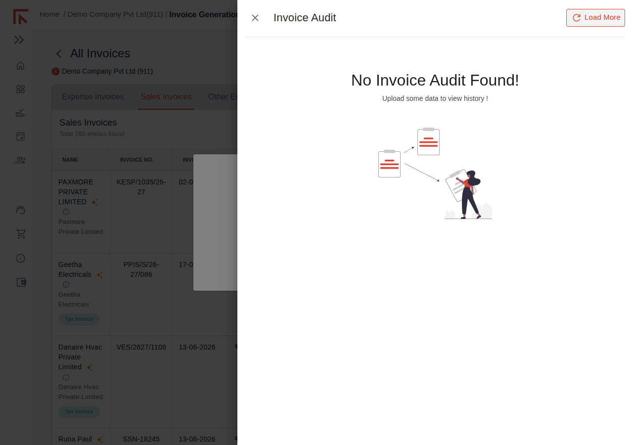633x445 pixels.
Task: Go back using All Invoices arrow
Action: (x=59, y=54)
